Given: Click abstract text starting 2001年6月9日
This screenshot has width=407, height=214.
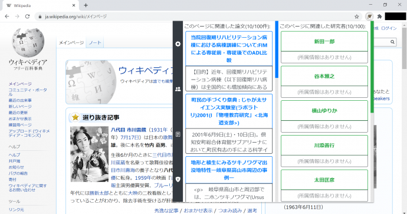Looking at the screenshot, I should (x=229, y=141).
